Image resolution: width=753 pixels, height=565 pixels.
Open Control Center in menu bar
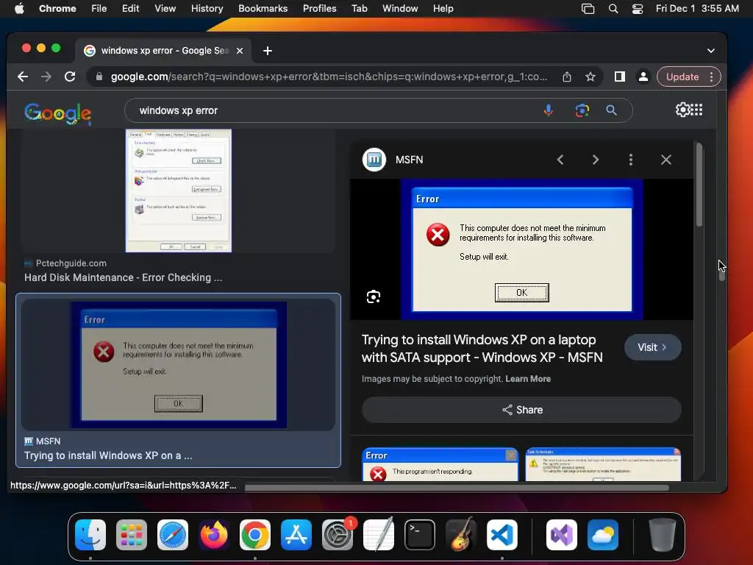click(638, 9)
